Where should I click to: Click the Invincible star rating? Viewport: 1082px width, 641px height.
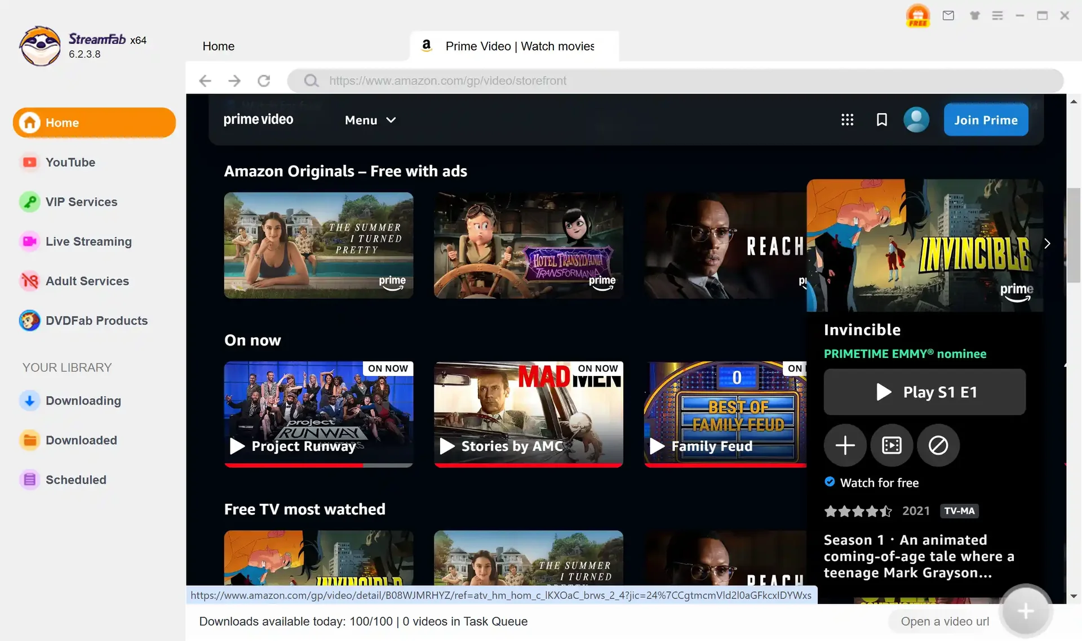click(858, 511)
